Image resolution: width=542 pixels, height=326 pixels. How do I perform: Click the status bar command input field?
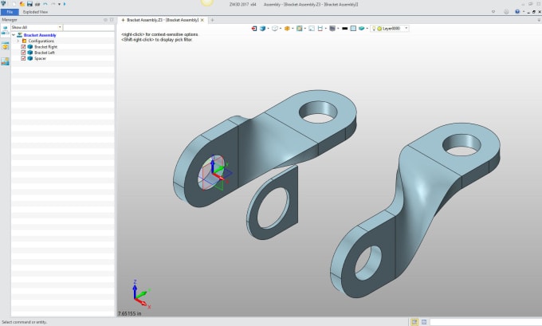tap(485, 322)
